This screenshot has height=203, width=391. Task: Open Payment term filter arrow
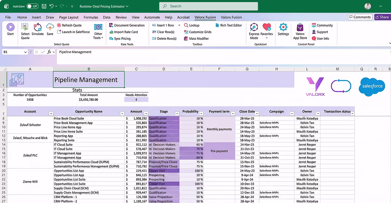coord(233,114)
